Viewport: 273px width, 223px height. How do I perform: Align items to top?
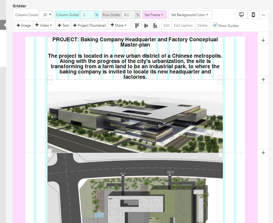(137, 25)
